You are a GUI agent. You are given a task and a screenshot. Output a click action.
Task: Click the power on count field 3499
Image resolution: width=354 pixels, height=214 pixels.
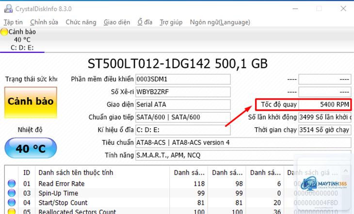(325, 117)
